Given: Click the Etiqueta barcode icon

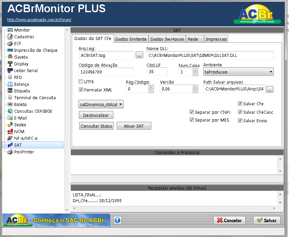Looking at the screenshot, I should coord(10,91).
